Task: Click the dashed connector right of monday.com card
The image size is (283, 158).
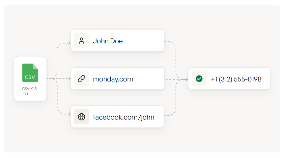Action: (x=171, y=79)
